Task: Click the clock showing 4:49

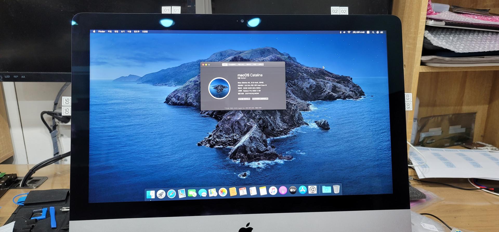Action: 359,32
